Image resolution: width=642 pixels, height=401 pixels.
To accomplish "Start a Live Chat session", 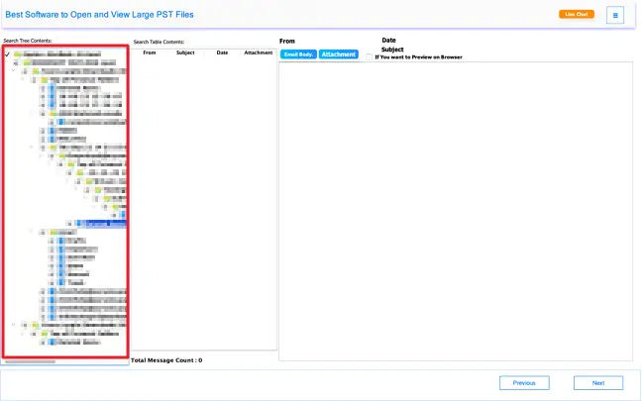I will point(576,15).
